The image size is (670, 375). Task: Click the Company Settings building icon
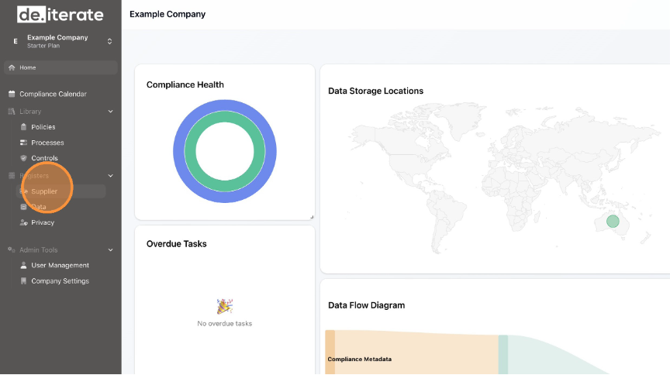23,281
